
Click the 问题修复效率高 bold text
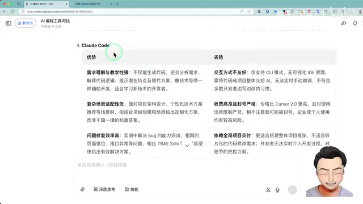pyautogui.click(x=103, y=135)
